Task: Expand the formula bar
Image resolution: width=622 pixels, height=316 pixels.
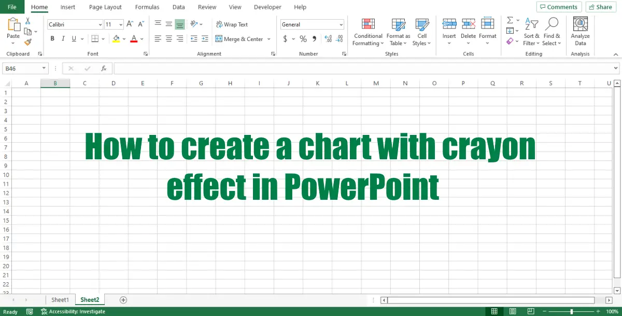Action: coord(616,68)
